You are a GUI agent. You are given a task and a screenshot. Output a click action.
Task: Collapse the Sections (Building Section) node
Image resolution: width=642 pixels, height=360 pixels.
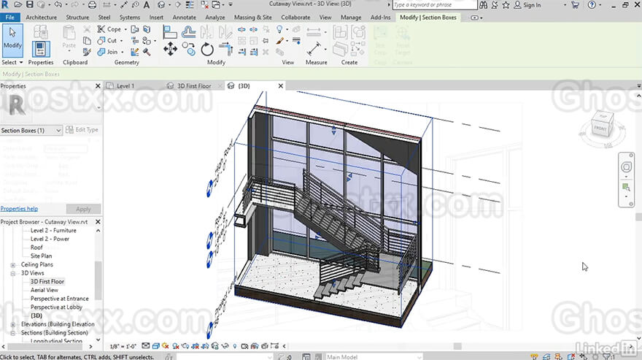point(12,333)
